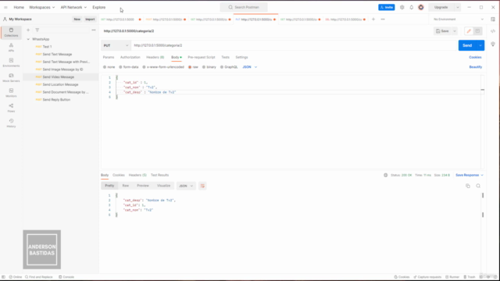Click the Invite button
Image resolution: width=500 pixels, height=281 pixels.
click(x=387, y=7)
